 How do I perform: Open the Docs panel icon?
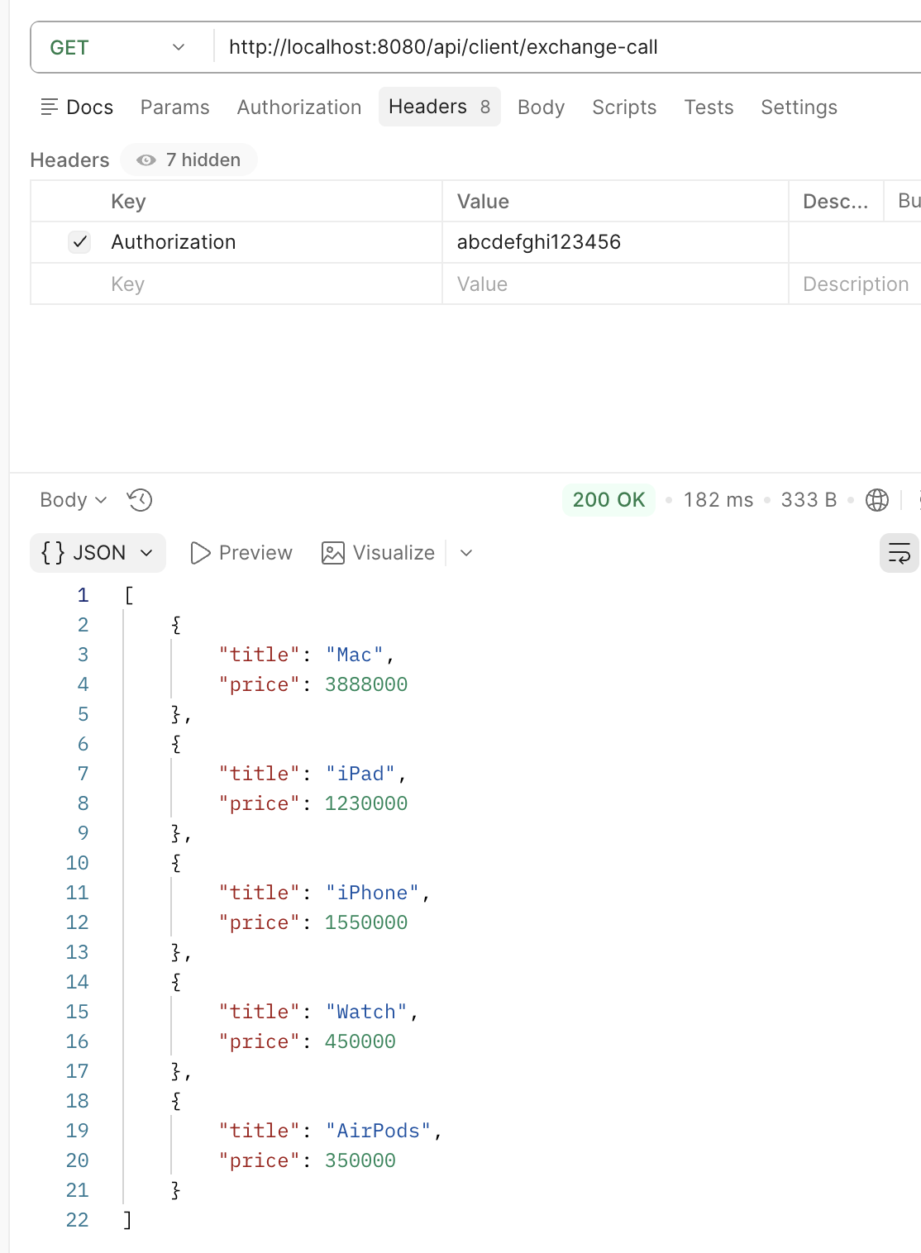50,107
